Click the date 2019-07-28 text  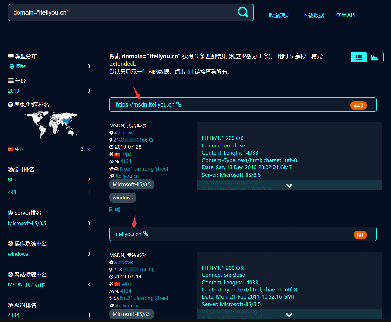(128, 147)
